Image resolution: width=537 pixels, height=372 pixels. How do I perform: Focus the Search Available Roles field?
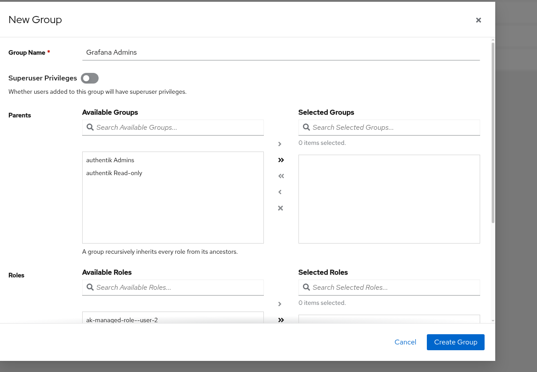[173, 288]
